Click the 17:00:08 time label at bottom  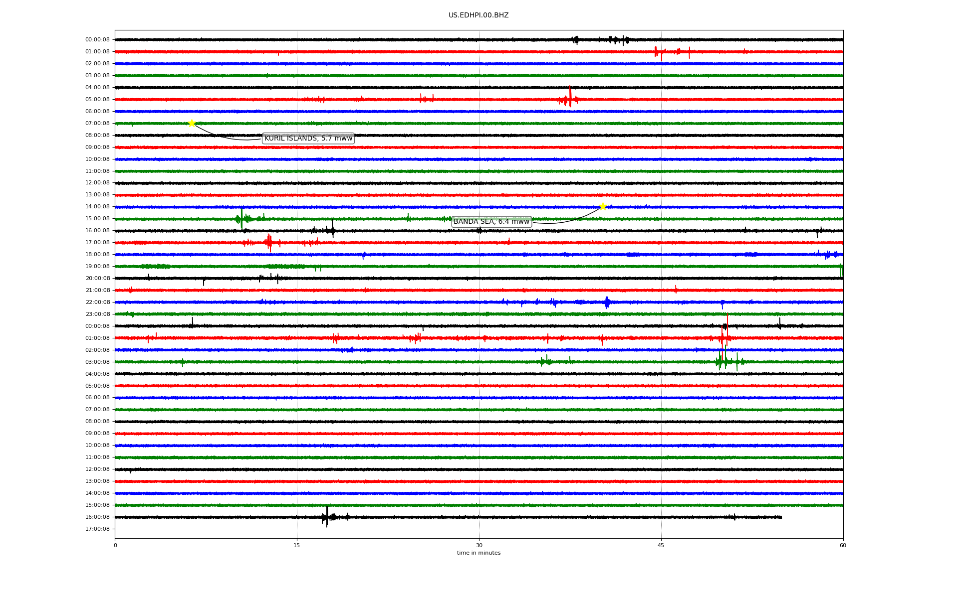(x=97, y=529)
